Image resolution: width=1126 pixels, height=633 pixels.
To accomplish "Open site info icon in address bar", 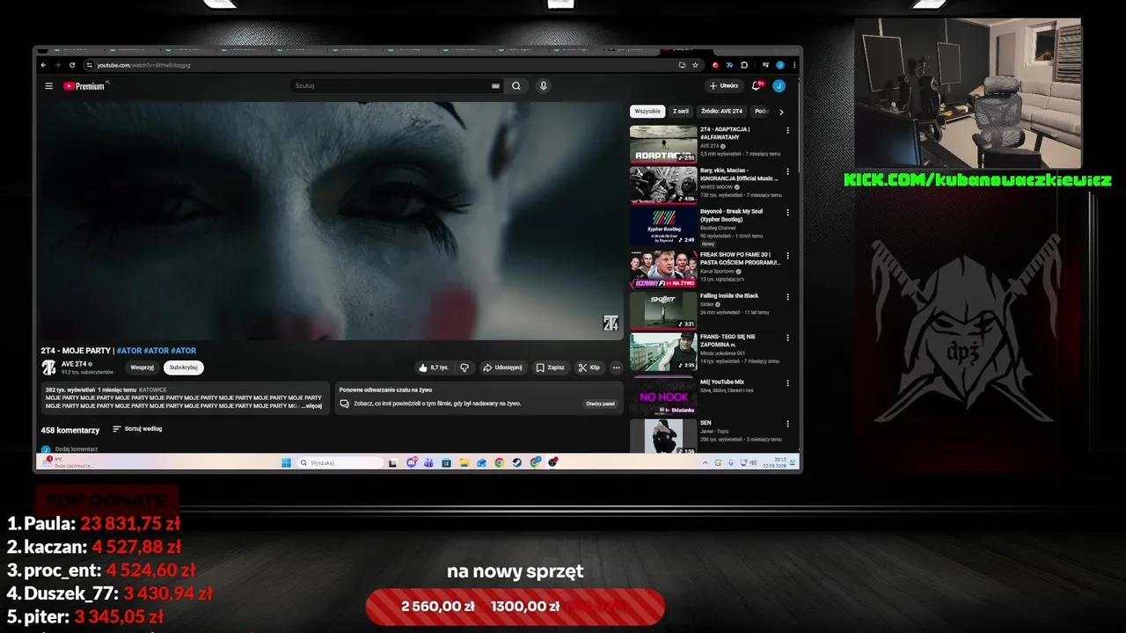I will (89, 65).
